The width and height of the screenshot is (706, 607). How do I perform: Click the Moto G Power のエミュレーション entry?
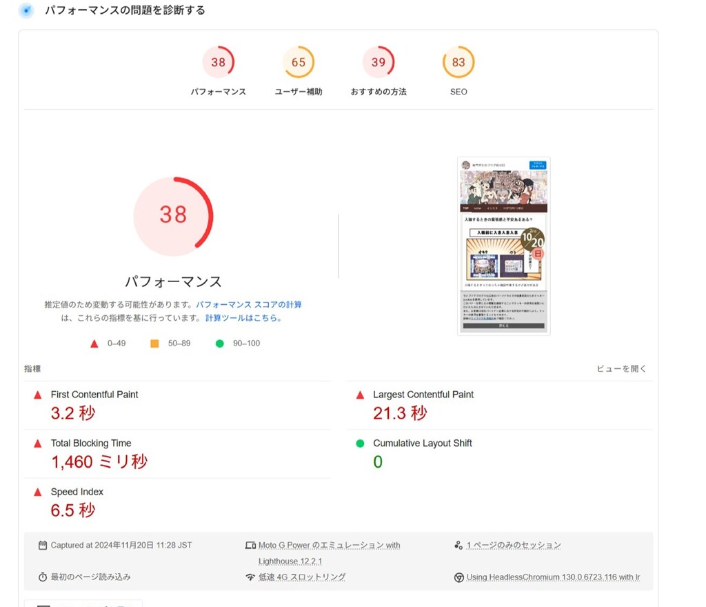[329, 546]
